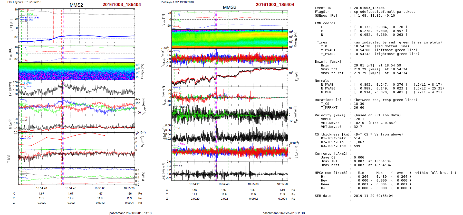Click the ion energy spectrogram in the left plot
463x215 pixels.
(x=76, y=71)
